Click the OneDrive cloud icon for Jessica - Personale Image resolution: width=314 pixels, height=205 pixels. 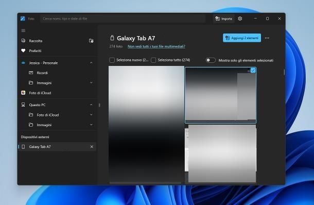[23, 63]
